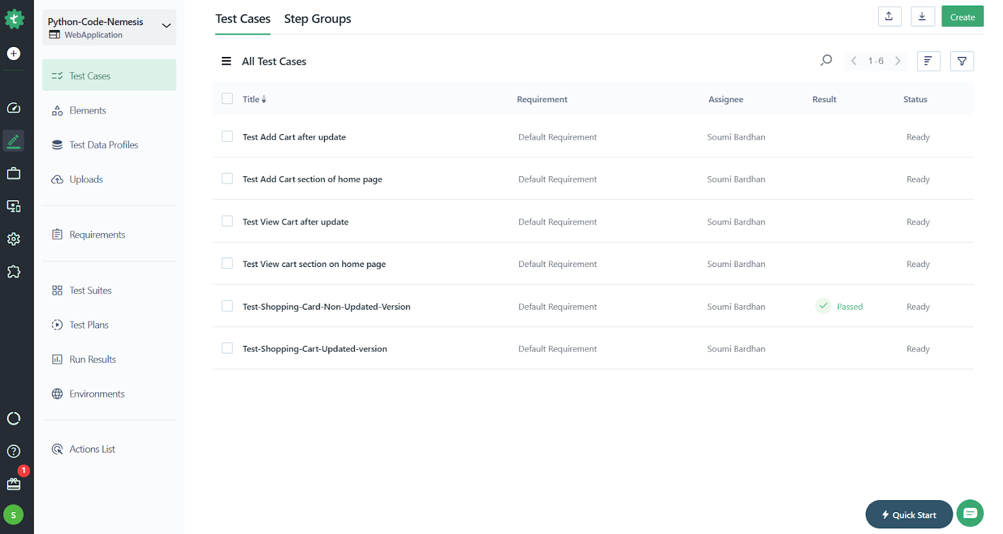Open the gift notifications icon with badge

14,484
